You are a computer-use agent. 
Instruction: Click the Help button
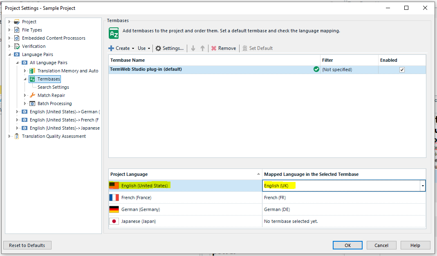click(415, 245)
